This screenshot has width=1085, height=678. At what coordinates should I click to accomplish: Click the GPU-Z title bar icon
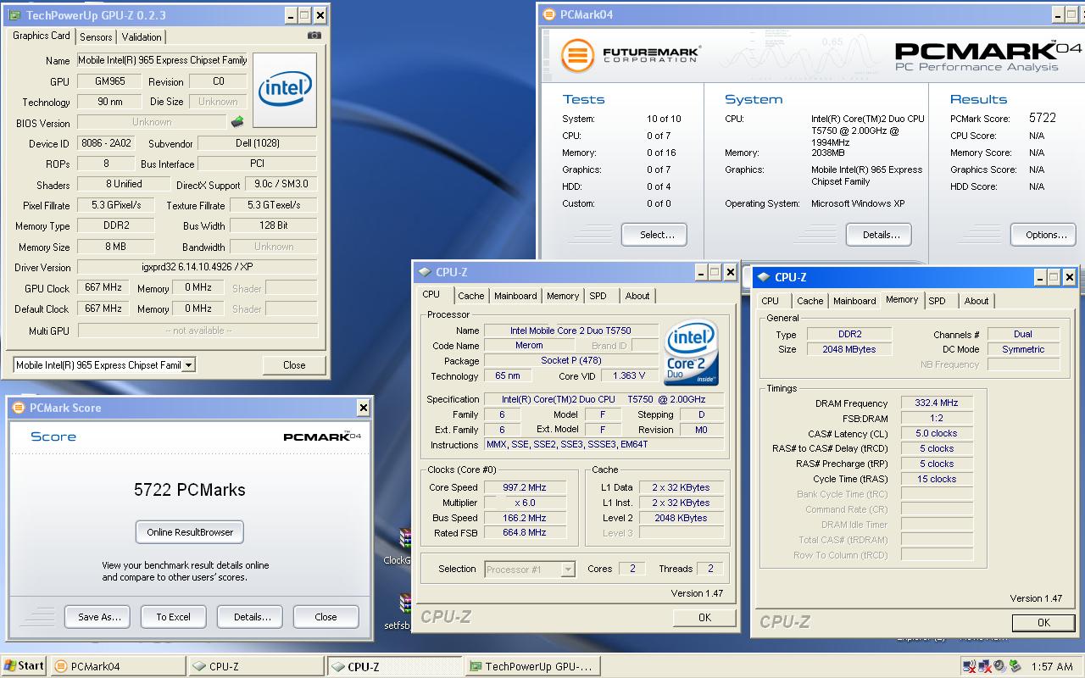tap(16, 15)
